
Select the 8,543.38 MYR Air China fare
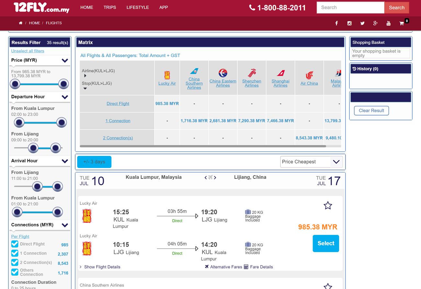coord(309,138)
